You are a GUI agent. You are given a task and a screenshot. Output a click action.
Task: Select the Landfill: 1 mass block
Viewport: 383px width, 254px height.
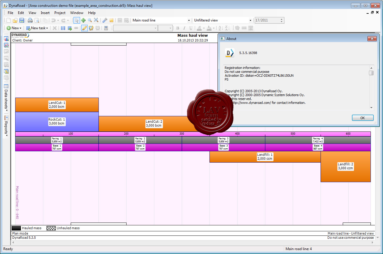pyautogui.click(x=265, y=157)
